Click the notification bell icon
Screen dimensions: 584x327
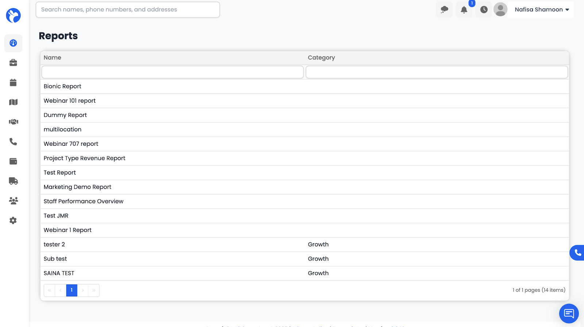point(464,10)
